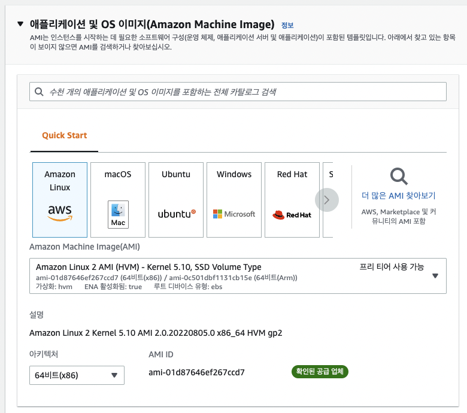Click the 루트 디바이스 유형: ebs text
The width and height of the screenshot is (467, 413).
tap(188, 287)
